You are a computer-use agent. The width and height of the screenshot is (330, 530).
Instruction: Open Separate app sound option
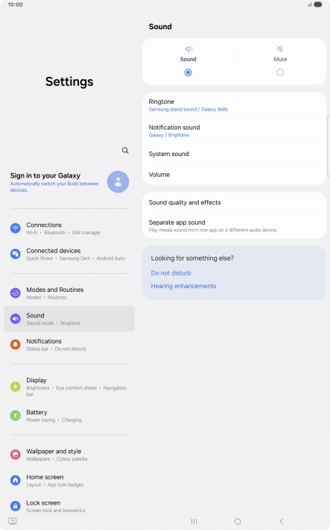tap(234, 225)
